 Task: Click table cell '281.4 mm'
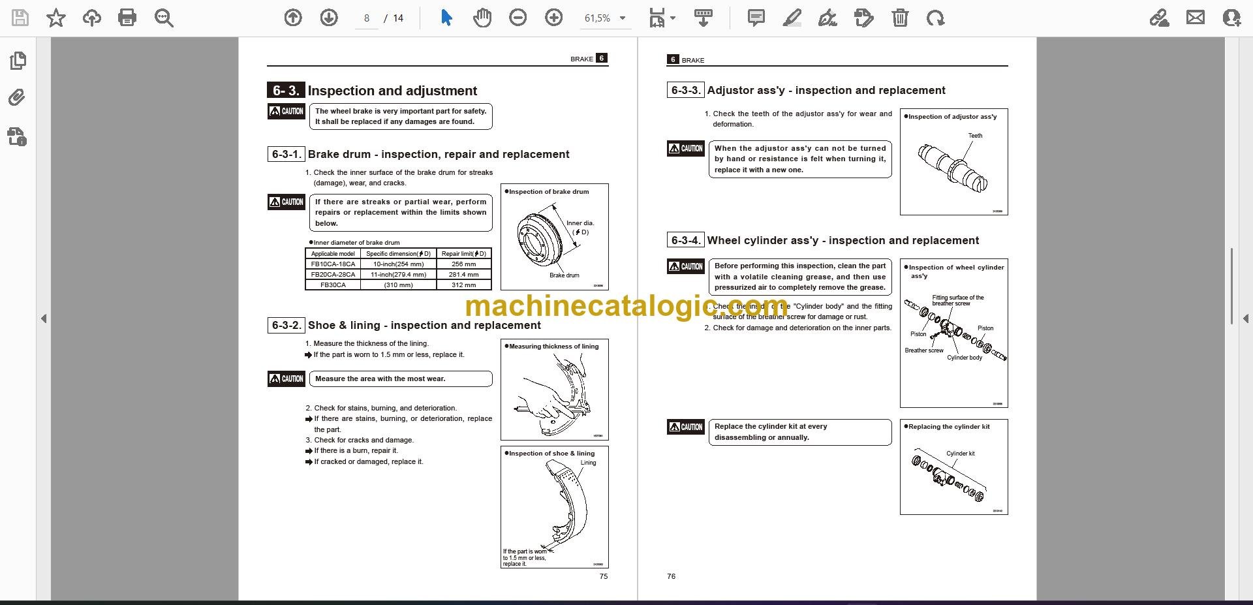click(x=463, y=274)
